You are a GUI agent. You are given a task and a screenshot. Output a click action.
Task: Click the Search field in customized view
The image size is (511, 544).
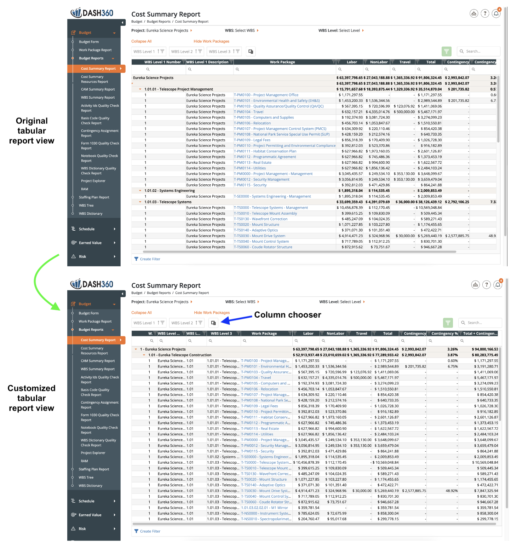(x=481, y=323)
